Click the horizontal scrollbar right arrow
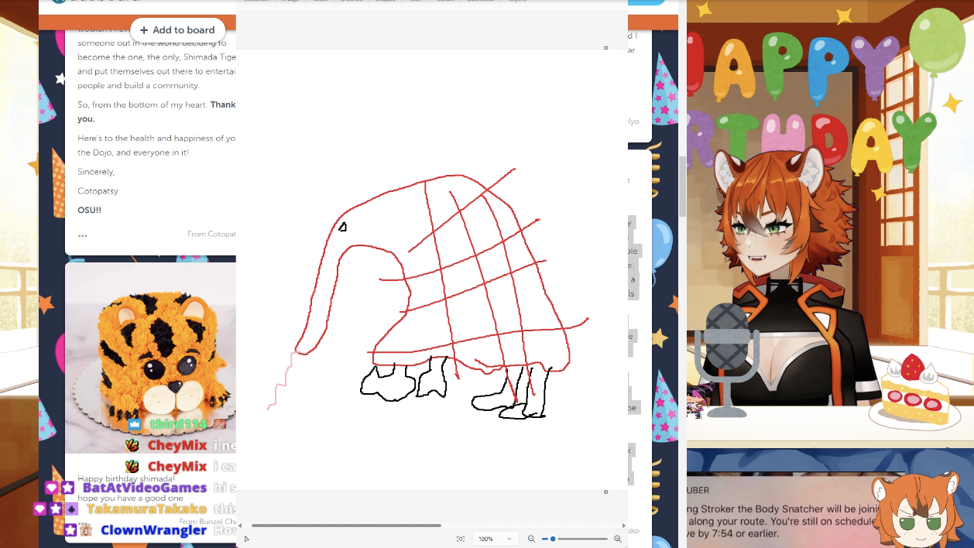The image size is (974, 548). click(623, 526)
